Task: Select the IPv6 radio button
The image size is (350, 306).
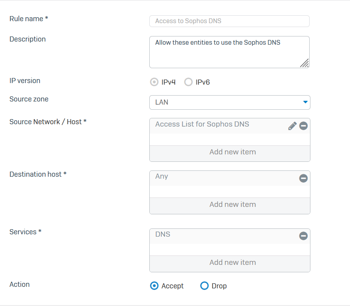Action: click(189, 82)
